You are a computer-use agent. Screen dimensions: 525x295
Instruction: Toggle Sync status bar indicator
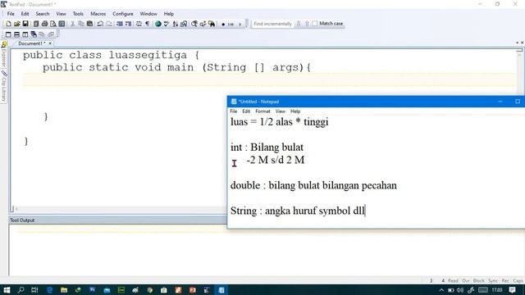(493, 280)
